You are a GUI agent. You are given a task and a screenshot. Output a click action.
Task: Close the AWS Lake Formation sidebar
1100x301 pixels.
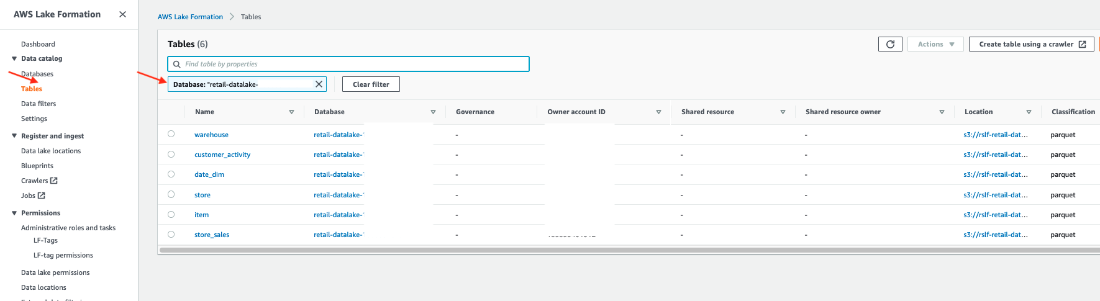[x=122, y=14]
